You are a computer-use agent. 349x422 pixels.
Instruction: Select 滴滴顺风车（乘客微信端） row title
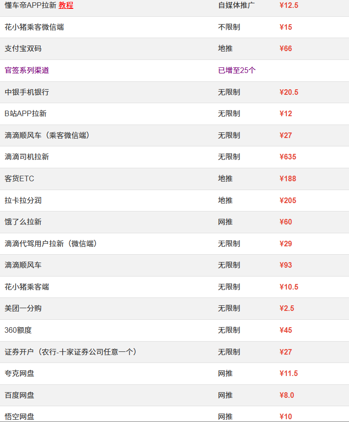coord(47,135)
